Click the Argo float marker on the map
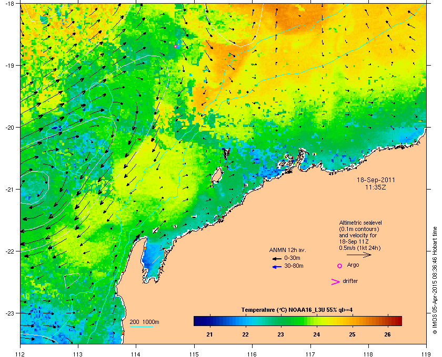 [x=175, y=46]
